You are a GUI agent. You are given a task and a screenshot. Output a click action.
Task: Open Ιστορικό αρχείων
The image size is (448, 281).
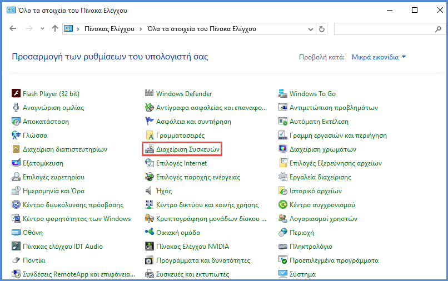coord(315,191)
